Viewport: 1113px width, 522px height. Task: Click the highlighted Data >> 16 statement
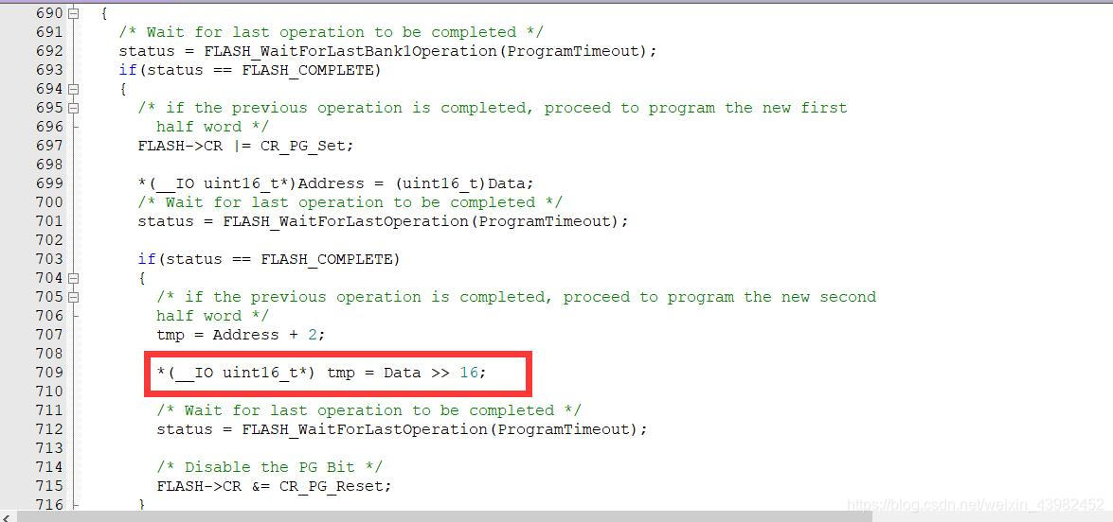[x=321, y=373]
